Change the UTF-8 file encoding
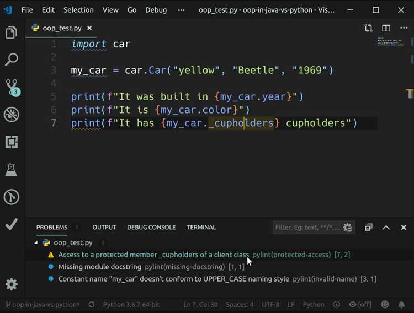Viewport: 414px width, 313px height. tap(270, 305)
